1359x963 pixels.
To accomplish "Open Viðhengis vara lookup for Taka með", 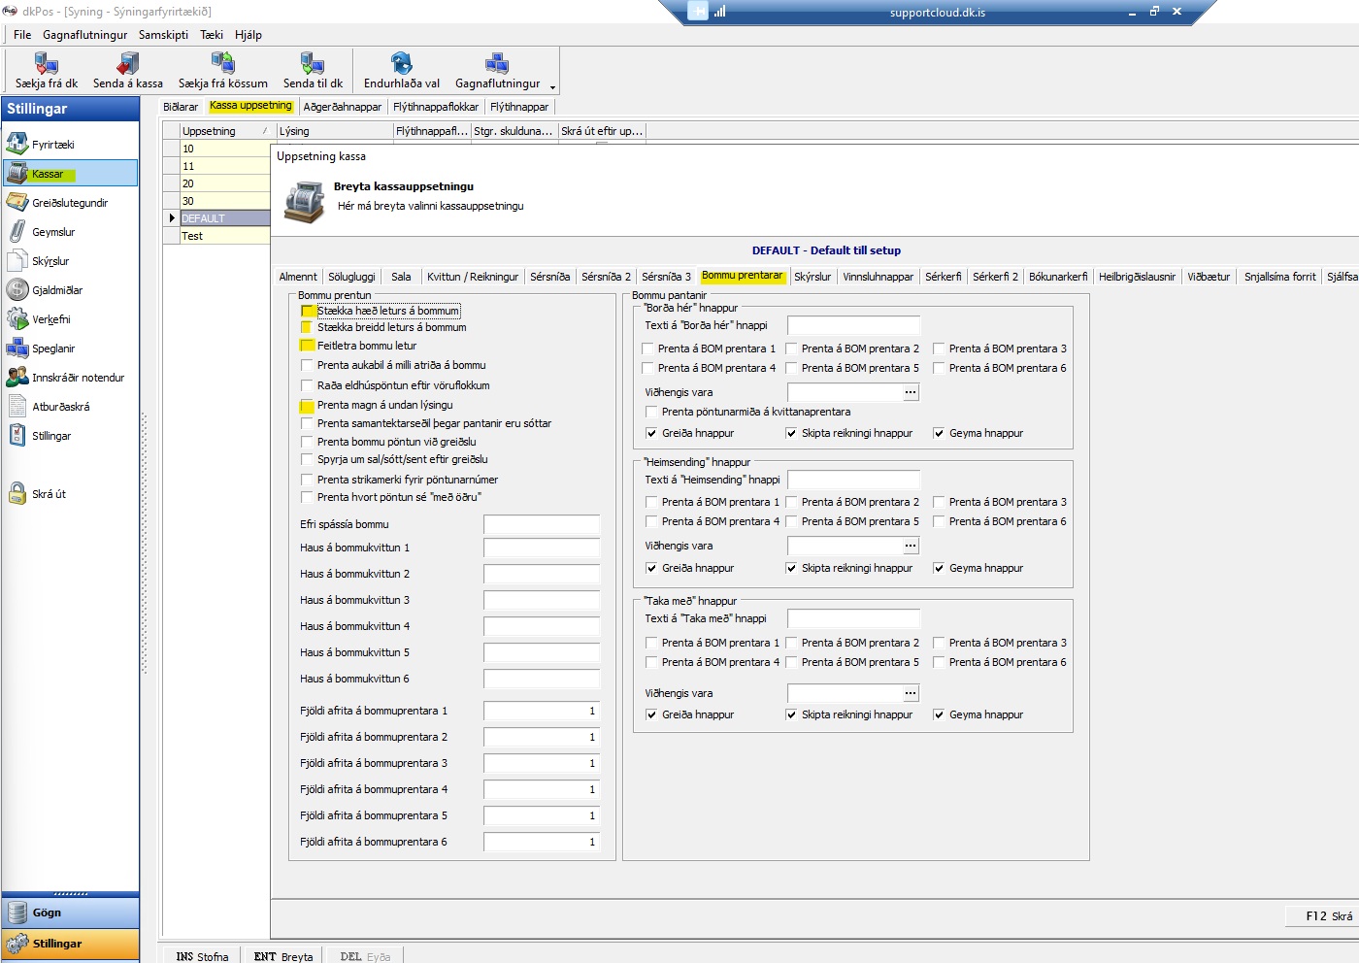I will pyautogui.click(x=911, y=693).
